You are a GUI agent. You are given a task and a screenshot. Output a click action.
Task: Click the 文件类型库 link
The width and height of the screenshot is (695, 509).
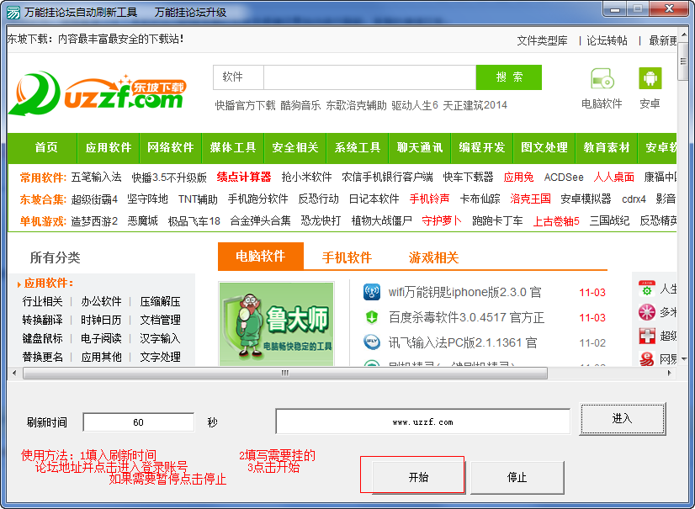click(542, 40)
